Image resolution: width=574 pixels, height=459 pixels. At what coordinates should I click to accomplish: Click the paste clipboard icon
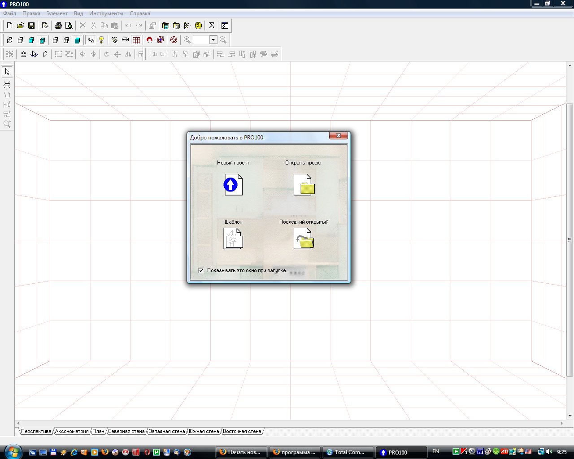[115, 26]
